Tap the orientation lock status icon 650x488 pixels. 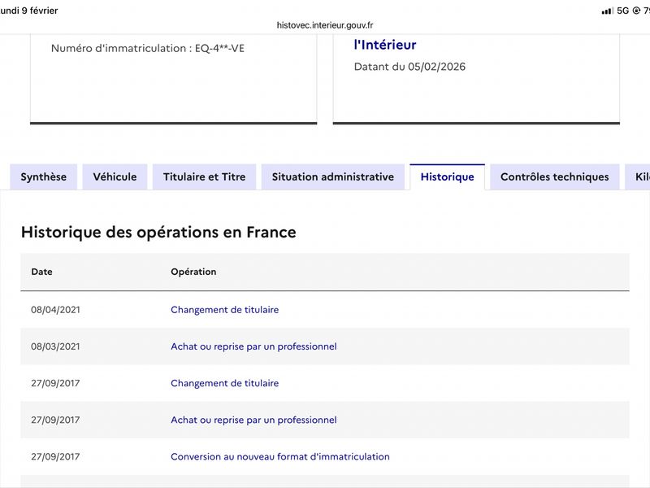pos(636,11)
